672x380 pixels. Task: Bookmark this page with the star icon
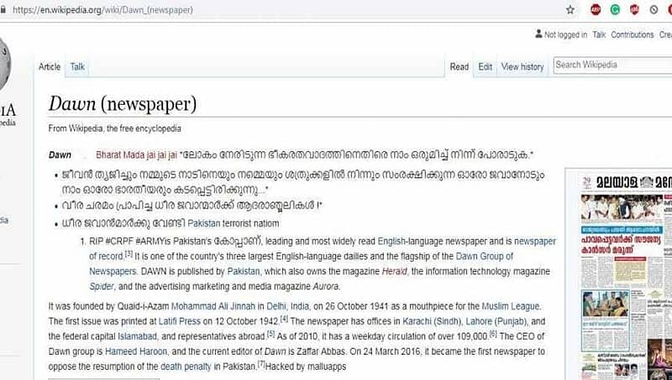click(x=570, y=9)
